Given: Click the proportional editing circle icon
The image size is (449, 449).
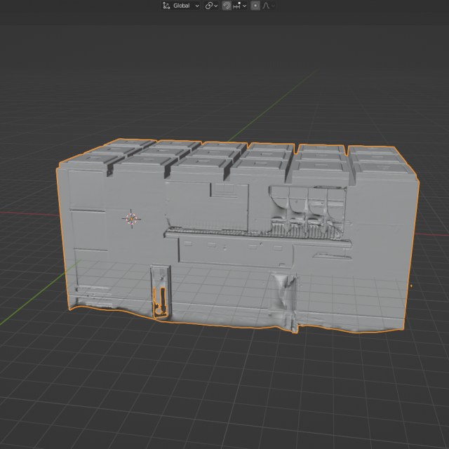Looking at the screenshot, I should coord(255,6).
